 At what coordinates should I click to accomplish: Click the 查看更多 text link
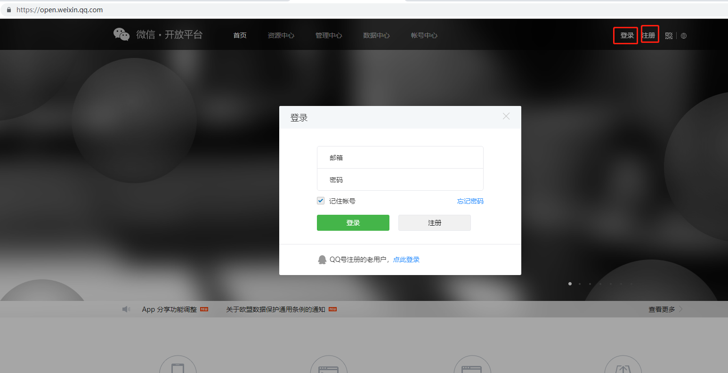click(x=662, y=309)
